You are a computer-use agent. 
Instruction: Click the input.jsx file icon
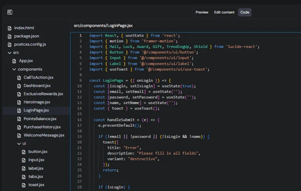[23, 160]
